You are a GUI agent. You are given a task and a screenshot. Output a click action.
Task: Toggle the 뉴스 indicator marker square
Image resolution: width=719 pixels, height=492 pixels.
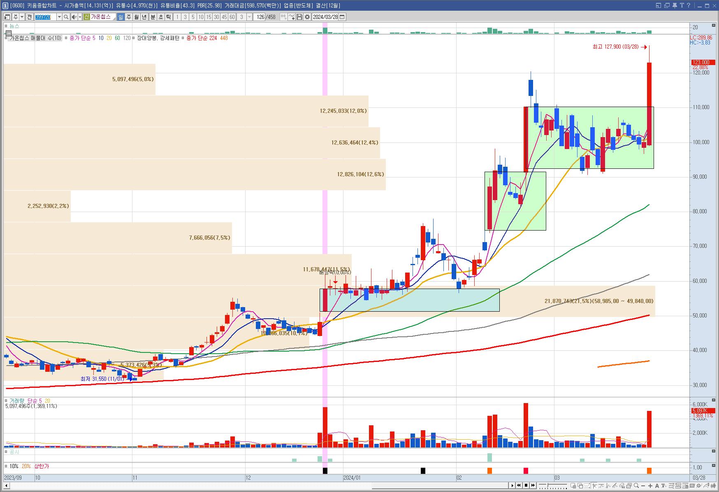(6, 26)
